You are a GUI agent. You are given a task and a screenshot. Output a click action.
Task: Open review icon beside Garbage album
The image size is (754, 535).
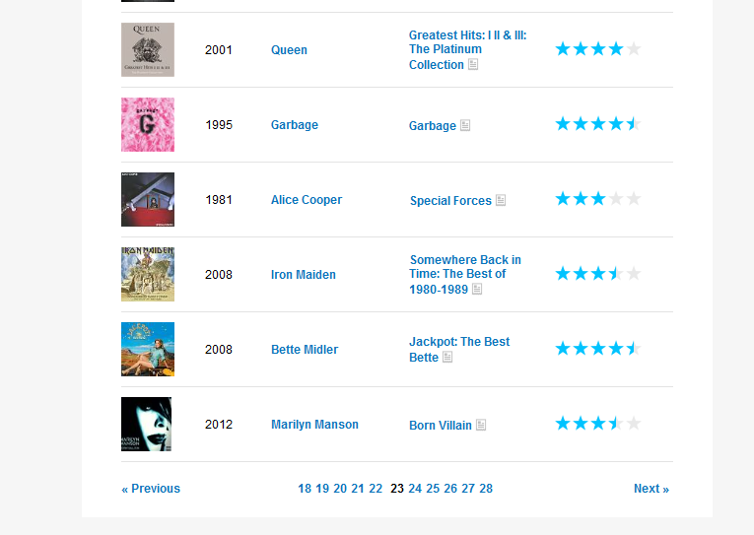(x=465, y=126)
